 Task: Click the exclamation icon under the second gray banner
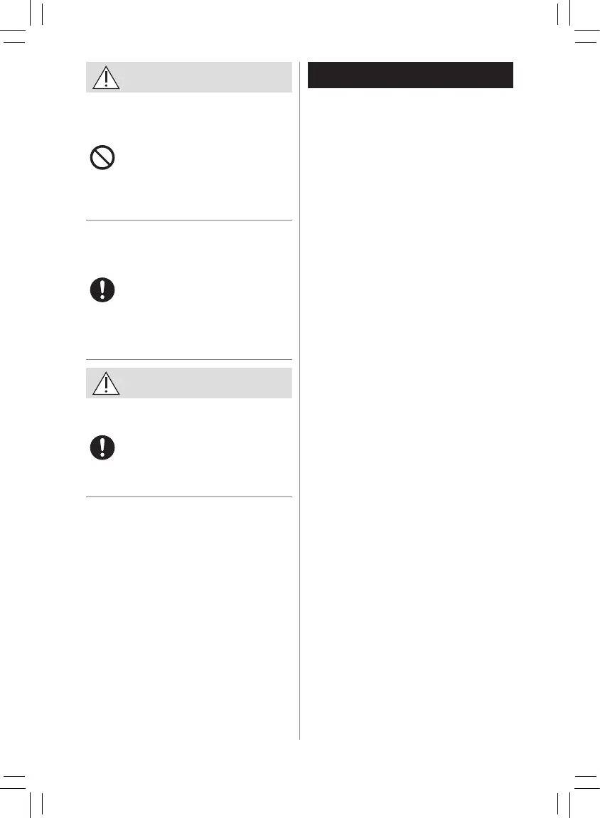point(102,446)
